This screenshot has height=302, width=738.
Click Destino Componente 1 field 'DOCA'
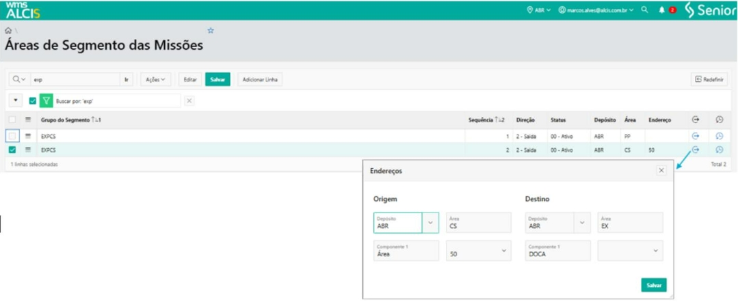click(557, 251)
